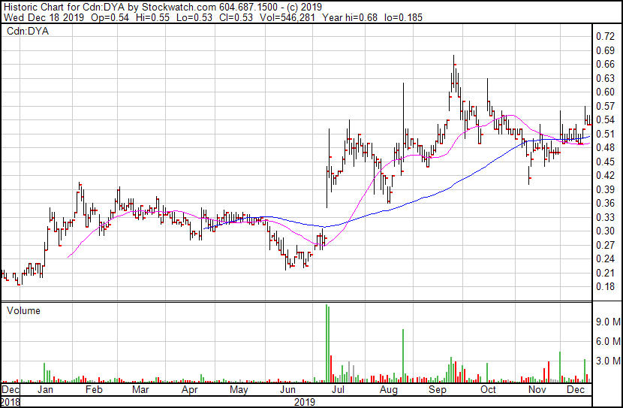Click the 'Cl=0.53' closing value
The width and height of the screenshot is (623, 408).
[x=236, y=17]
